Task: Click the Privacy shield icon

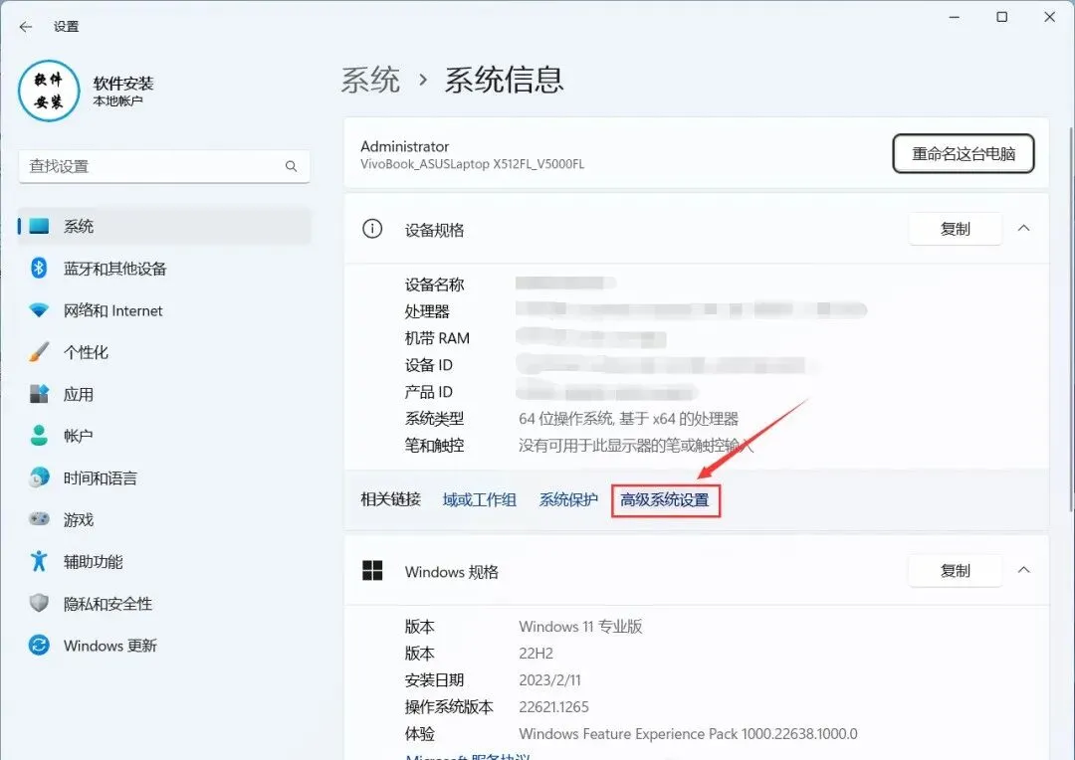Action: point(39,603)
